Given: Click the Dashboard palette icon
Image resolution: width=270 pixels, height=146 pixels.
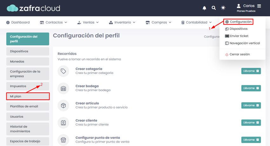Looking at the screenshot, I should tap(8, 22).
